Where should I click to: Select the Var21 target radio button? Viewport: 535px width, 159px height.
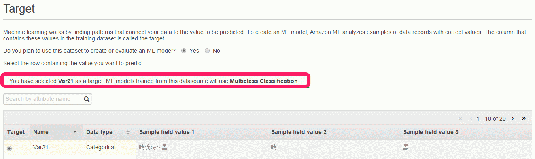(9, 148)
